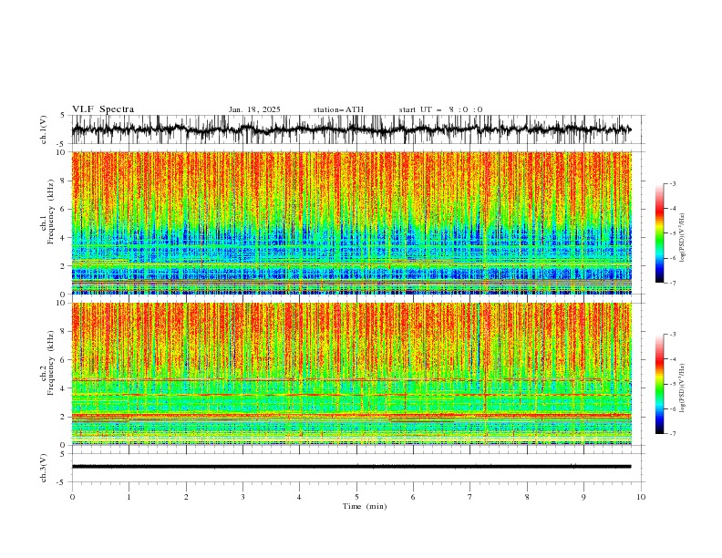Click the ch.2 spectrogram plot
722x558 pixels.
coord(351,374)
